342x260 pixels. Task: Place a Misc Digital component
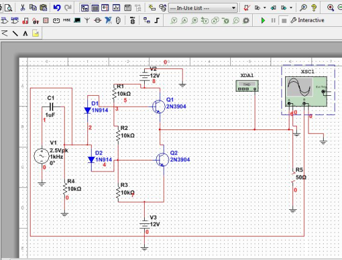click(25, 21)
